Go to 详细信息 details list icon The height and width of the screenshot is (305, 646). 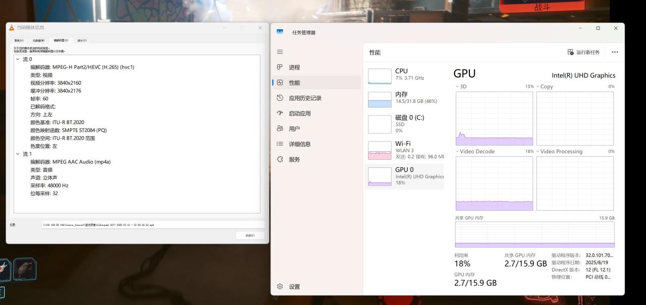(280, 144)
